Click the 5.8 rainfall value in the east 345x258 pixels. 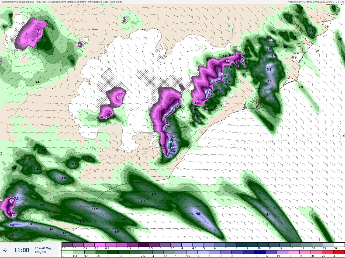pyautogui.click(x=269, y=49)
